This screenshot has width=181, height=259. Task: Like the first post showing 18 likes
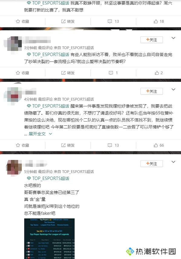[159, 22]
